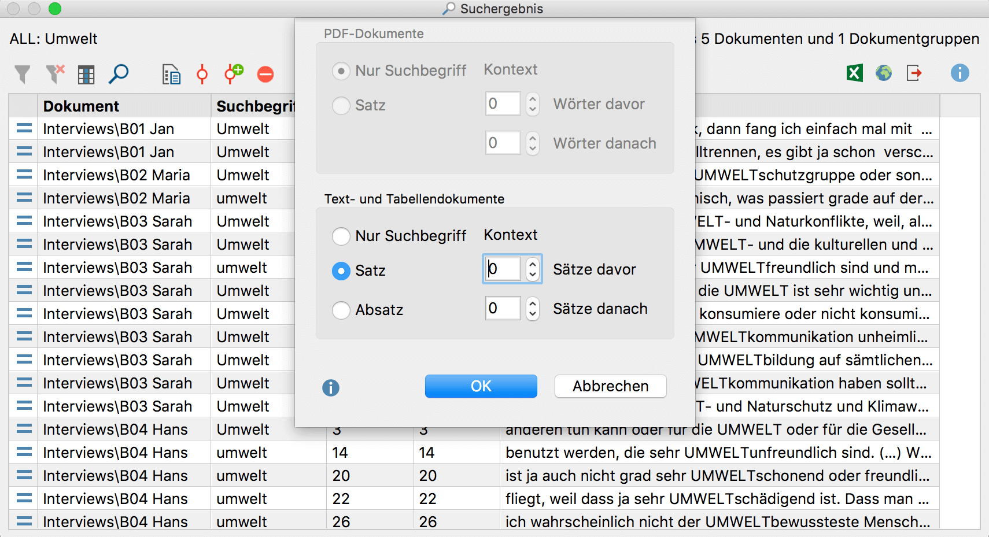The height and width of the screenshot is (537, 989).
Task: Click the row icon for first B02 Maria
Action: pos(24,175)
